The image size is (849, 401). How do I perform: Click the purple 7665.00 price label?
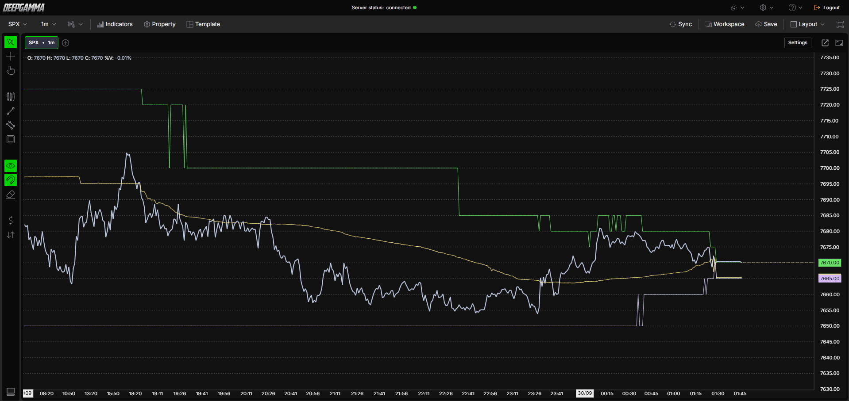[830, 279]
